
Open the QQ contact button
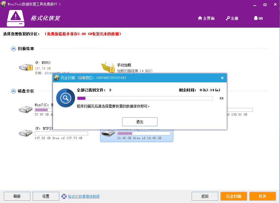[258, 18]
